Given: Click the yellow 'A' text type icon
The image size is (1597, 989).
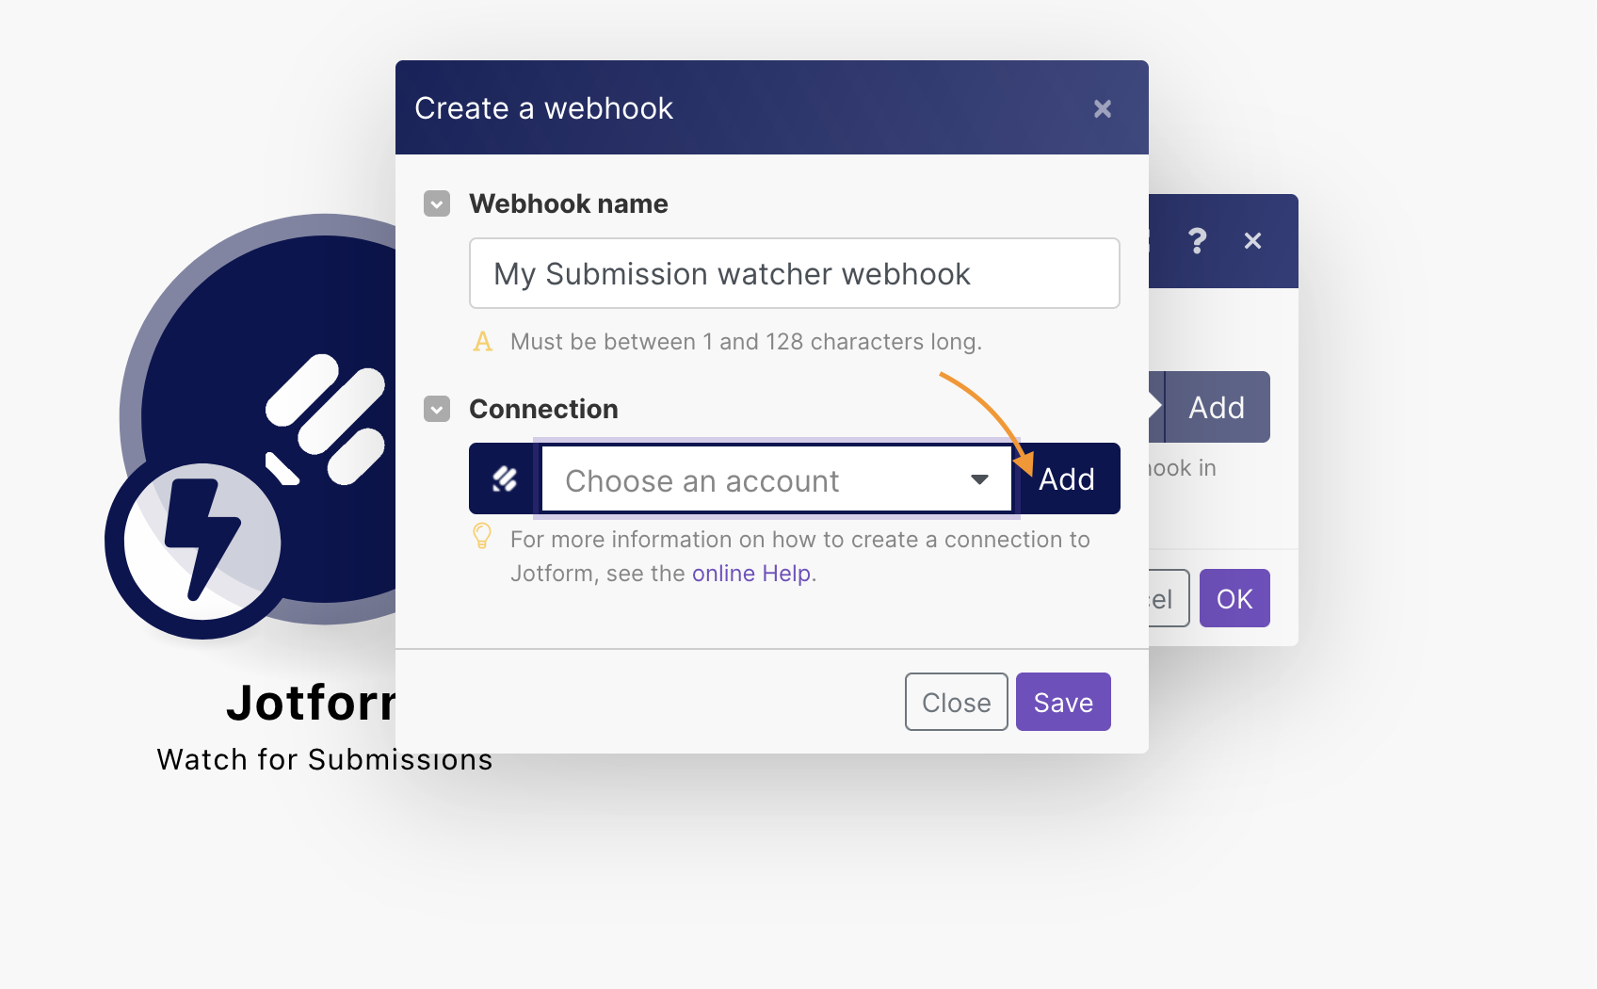Looking at the screenshot, I should point(482,342).
